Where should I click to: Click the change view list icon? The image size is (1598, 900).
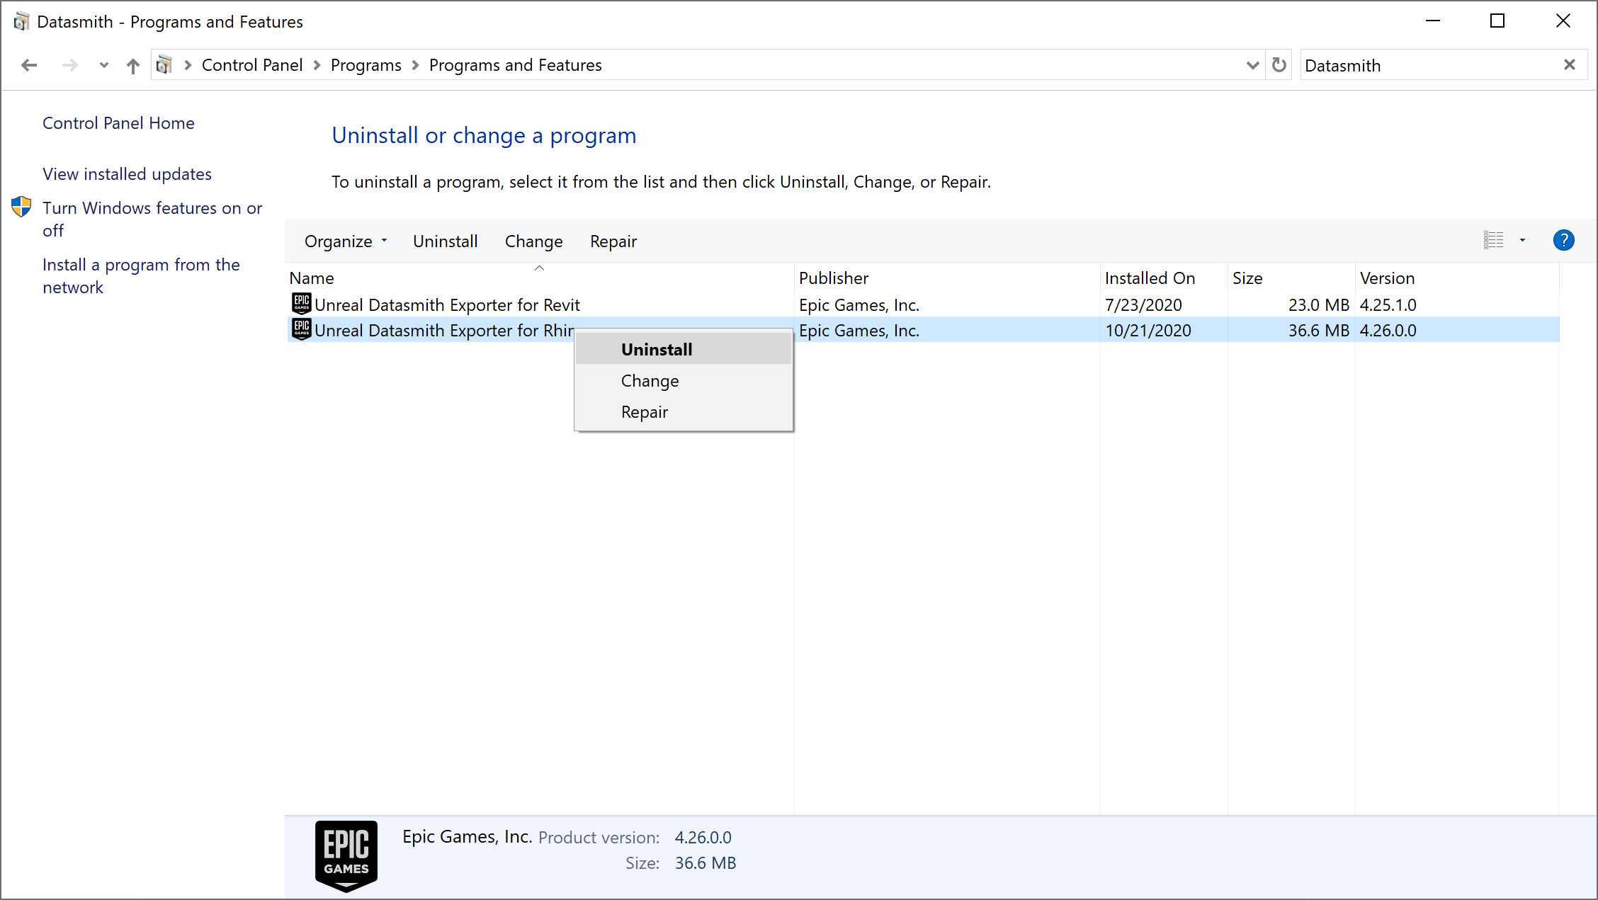(x=1493, y=241)
